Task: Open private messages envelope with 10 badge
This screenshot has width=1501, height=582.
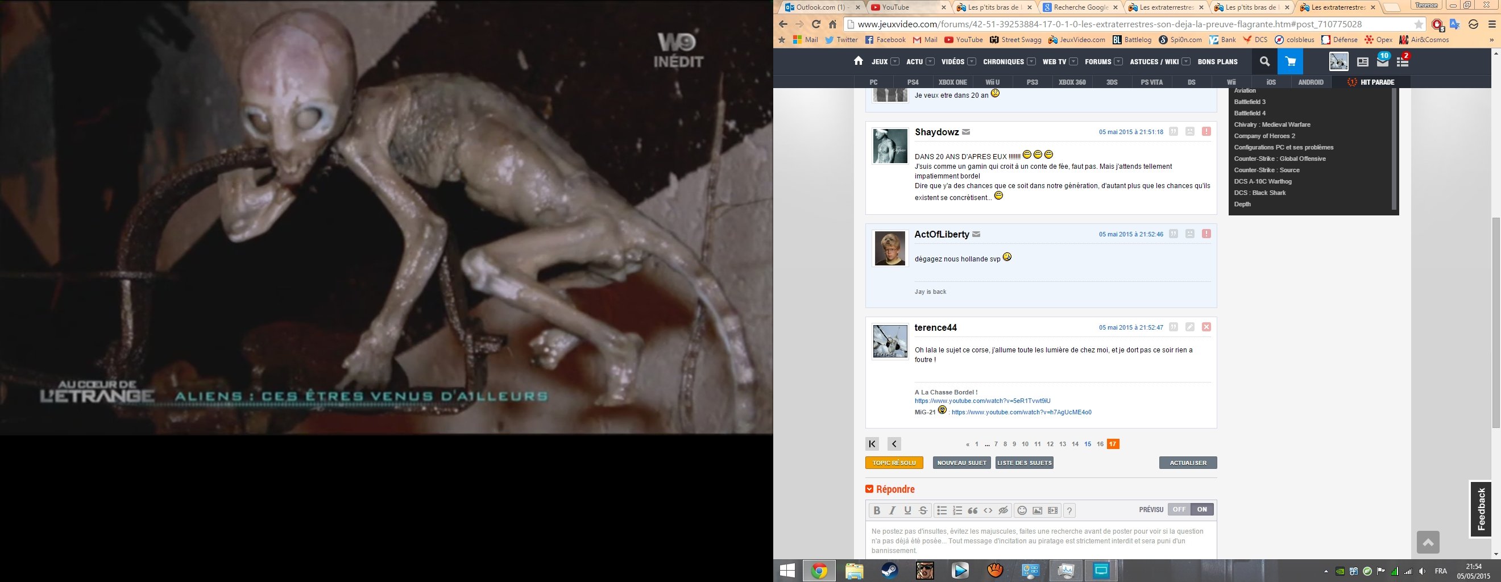Action: coord(1383,61)
